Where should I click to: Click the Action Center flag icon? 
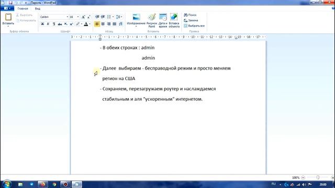(310, 184)
